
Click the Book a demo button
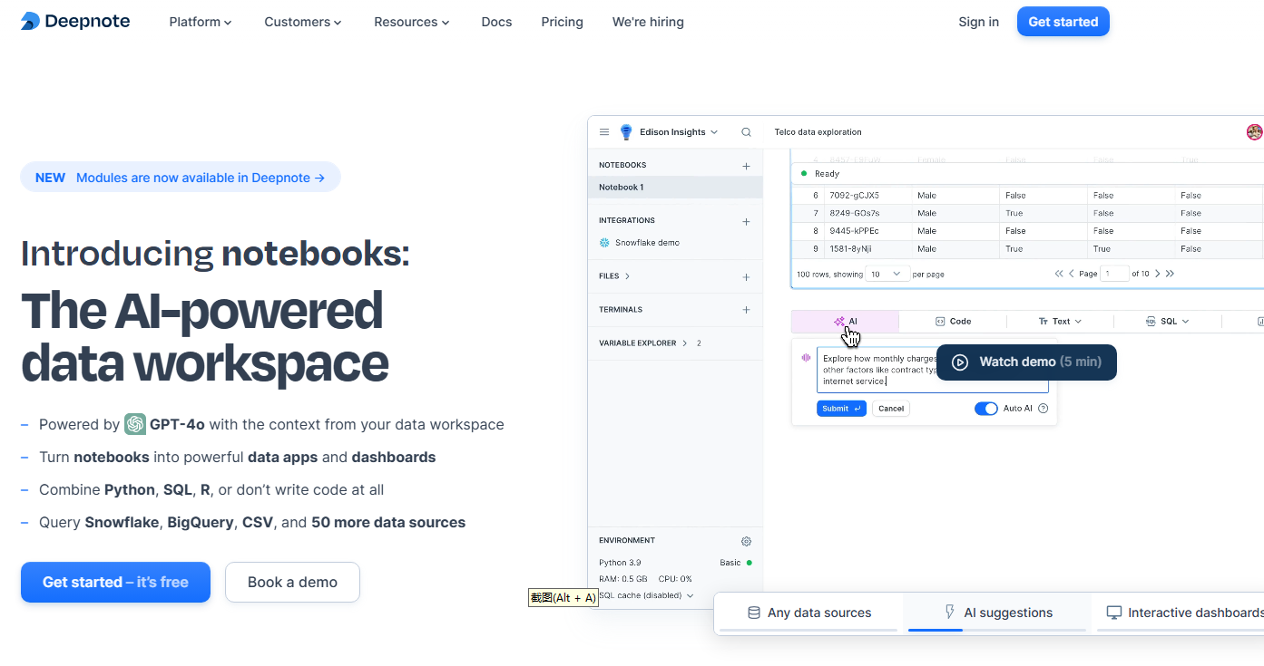[x=292, y=583]
